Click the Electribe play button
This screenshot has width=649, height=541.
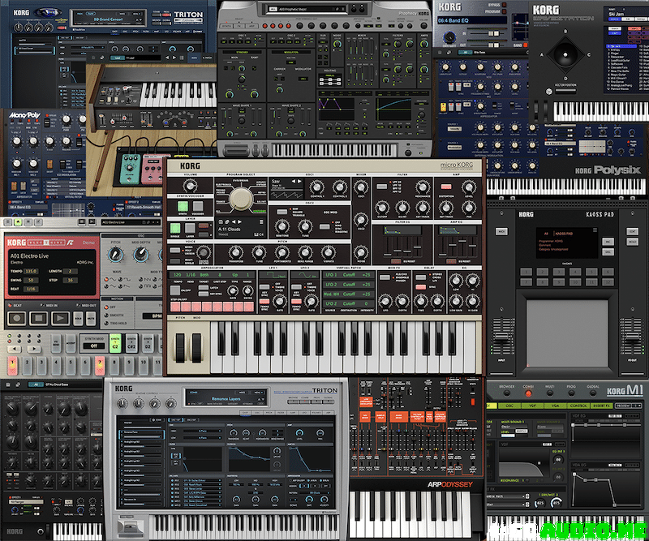click(60, 318)
